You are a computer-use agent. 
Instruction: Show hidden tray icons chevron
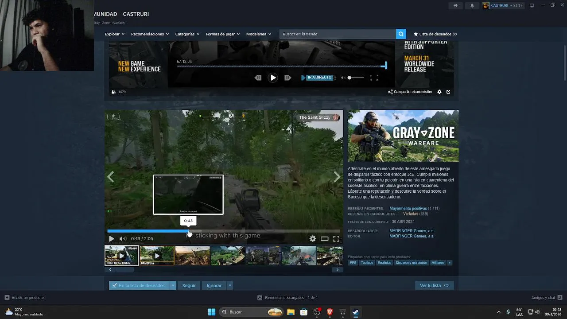click(498, 312)
